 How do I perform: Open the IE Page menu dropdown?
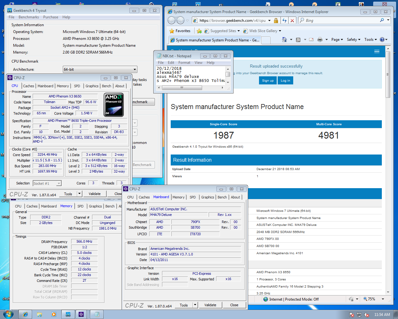coord(337,40)
